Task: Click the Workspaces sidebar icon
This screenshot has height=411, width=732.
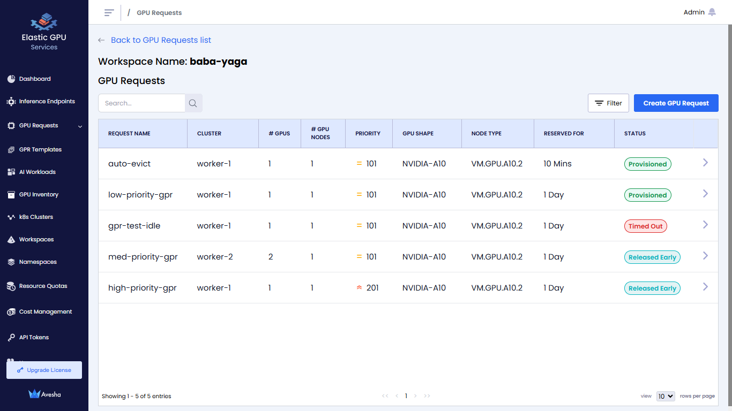Action: click(x=11, y=240)
